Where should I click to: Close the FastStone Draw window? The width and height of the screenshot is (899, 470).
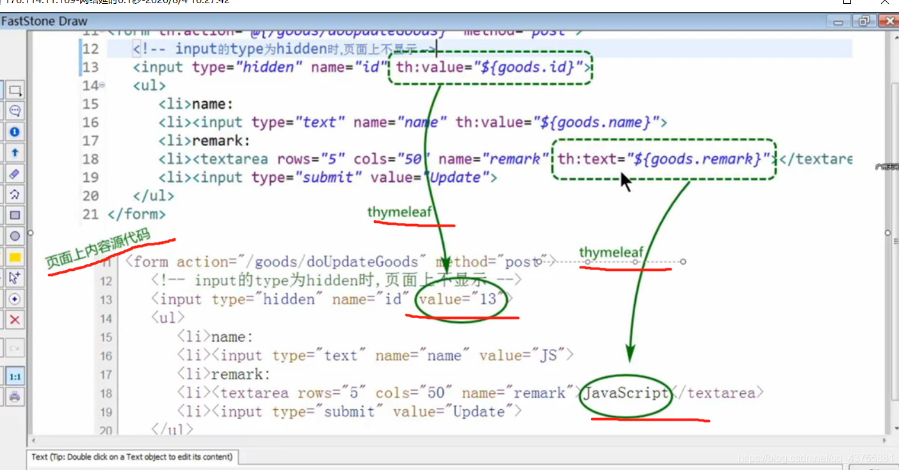[889, 21]
